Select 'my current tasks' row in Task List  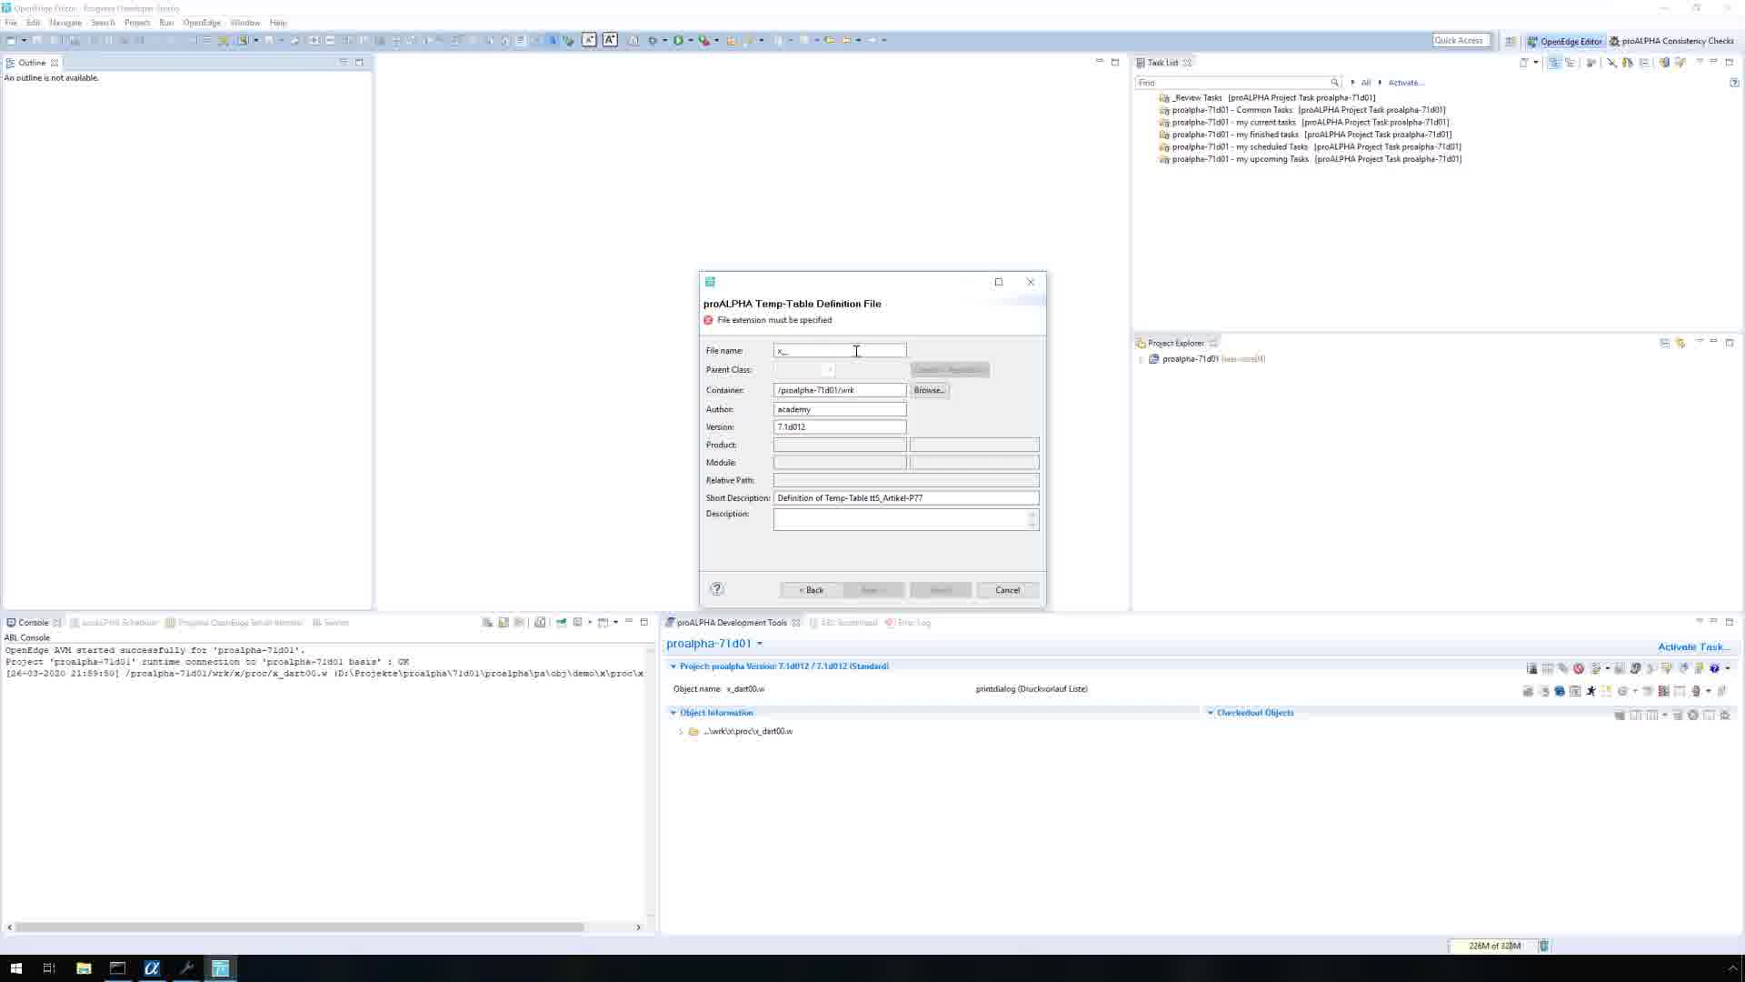pos(1311,122)
